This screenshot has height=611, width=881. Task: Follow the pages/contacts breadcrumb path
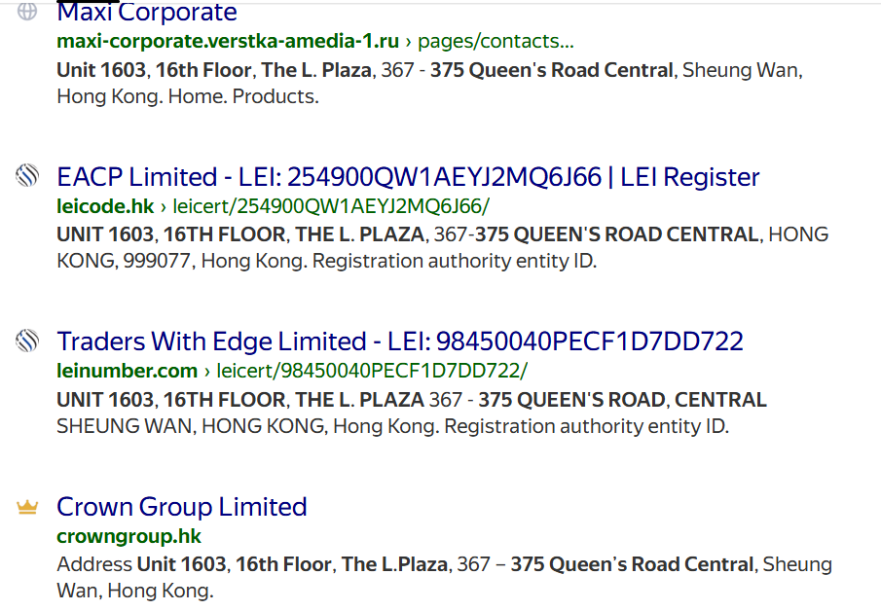pos(496,41)
